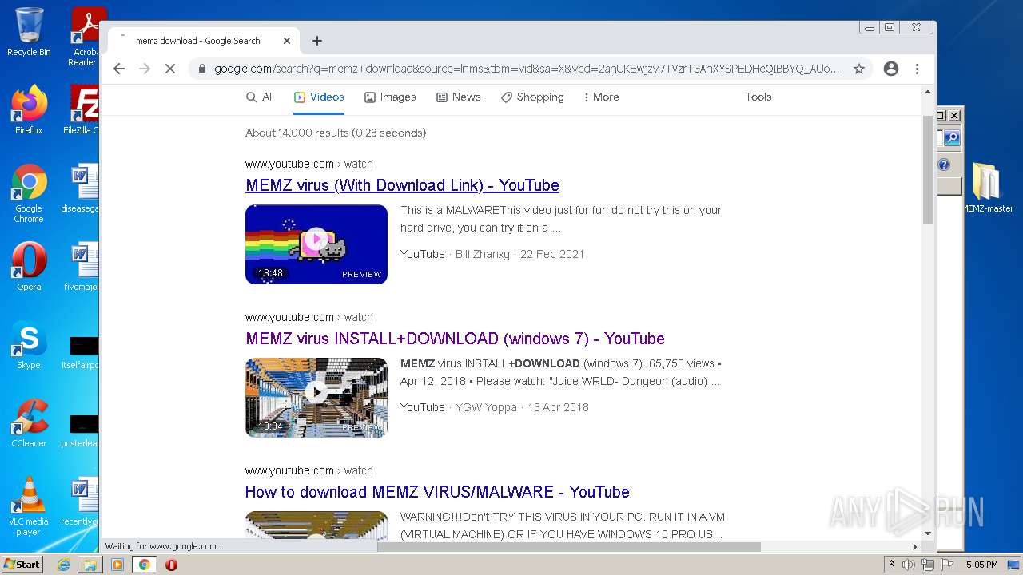Click the Opera icon in the taskbar
This screenshot has width=1023, height=575.
coord(171,565)
